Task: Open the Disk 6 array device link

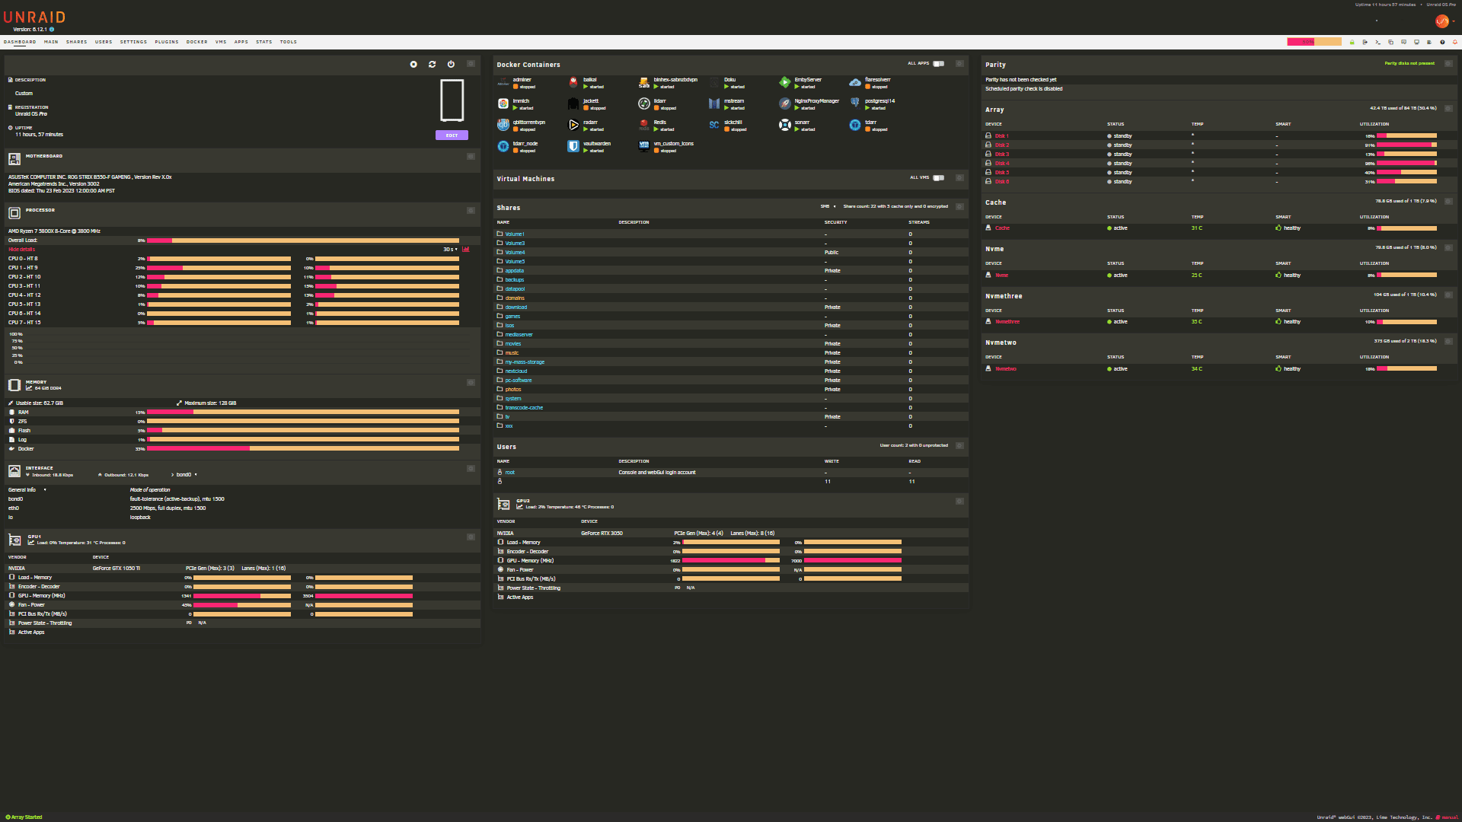Action: 1002,182
